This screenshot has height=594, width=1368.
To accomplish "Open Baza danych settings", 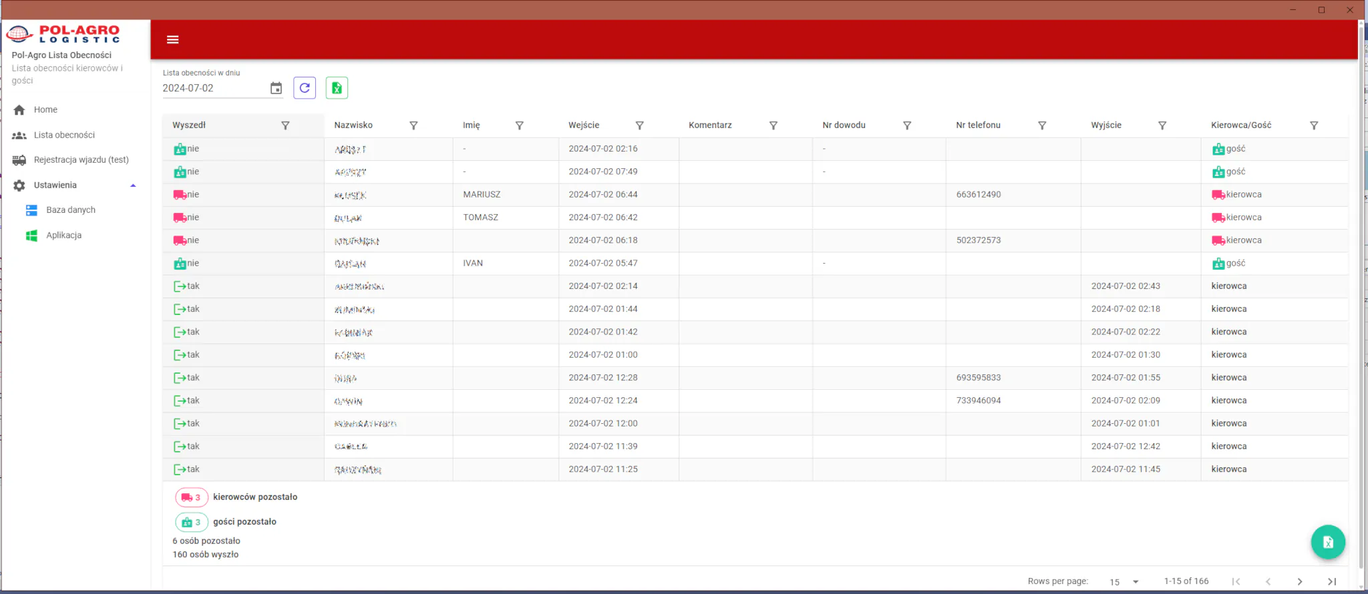I will click(71, 210).
